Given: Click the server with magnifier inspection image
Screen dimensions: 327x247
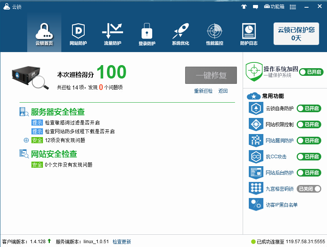Looking at the screenshot, I should click(x=30, y=78).
